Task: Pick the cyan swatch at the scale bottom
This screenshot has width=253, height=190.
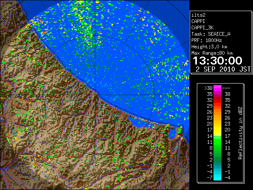Action: coord(217,178)
